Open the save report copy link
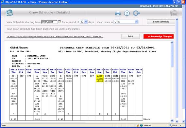 coord(55,37)
